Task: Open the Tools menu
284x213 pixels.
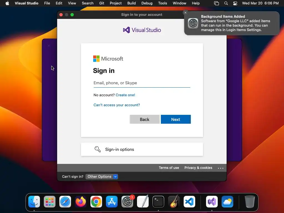Action: point(163,3)
